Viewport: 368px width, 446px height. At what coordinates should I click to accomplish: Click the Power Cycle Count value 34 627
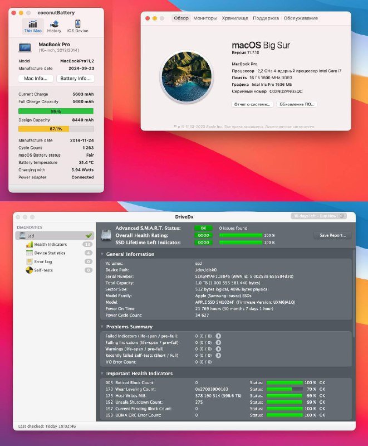pyautogui.click(x=202, y=315)
